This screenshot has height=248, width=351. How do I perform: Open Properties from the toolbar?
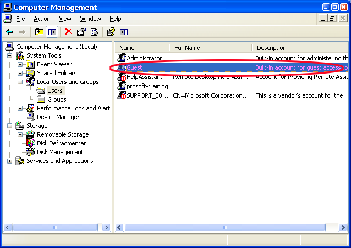81,32
